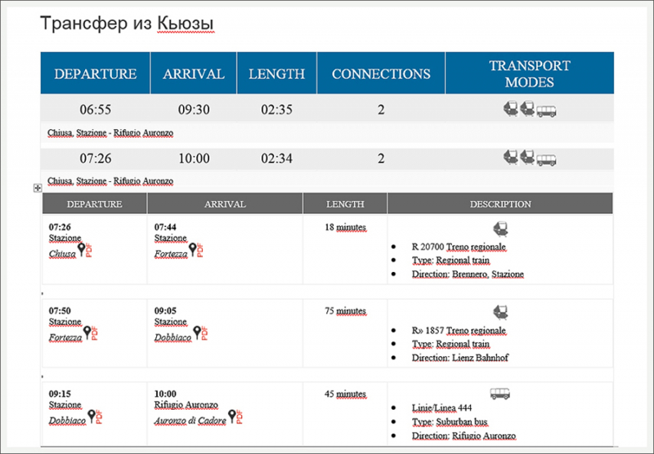654x454 pixels.
Task: Click the CONNECTIONS column header
Action: click(x=381, y=73)
